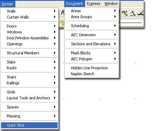Open the Window menu
The image size is (157, 131).
click(x=111, y=4)
